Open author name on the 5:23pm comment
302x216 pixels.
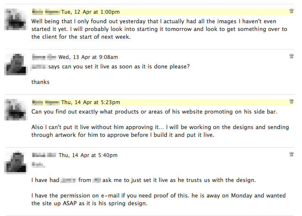(x=45, y=102)
